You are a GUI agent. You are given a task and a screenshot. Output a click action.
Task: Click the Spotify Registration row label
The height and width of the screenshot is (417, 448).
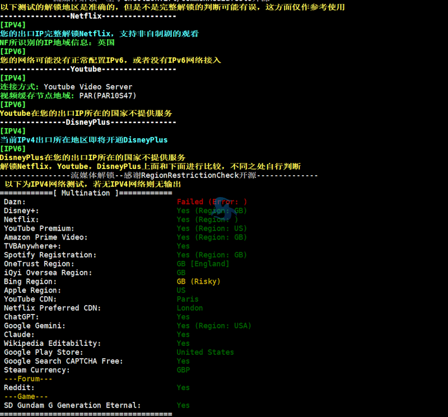50,255
